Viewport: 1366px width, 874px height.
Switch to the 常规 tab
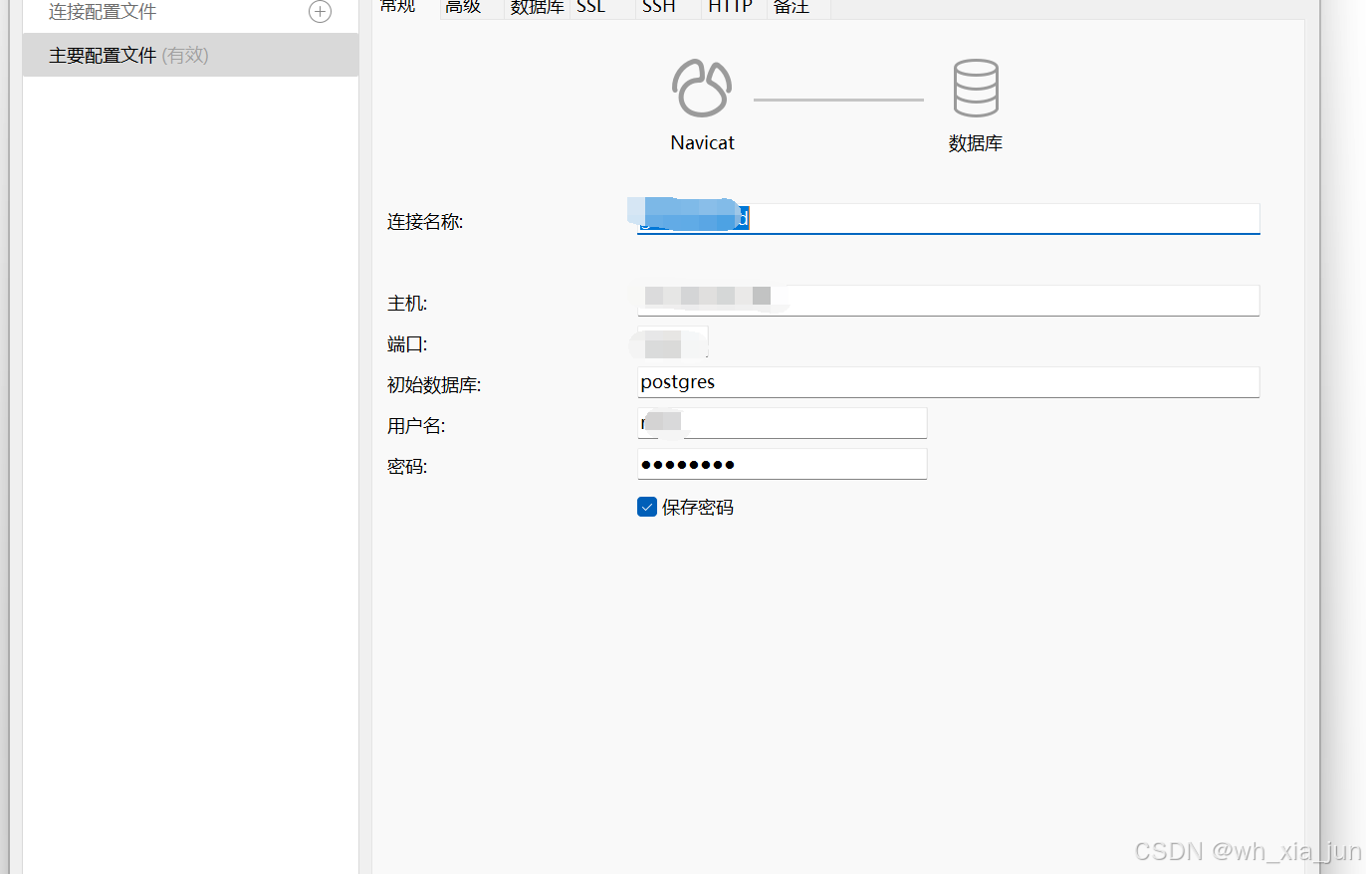pos(397,6)
